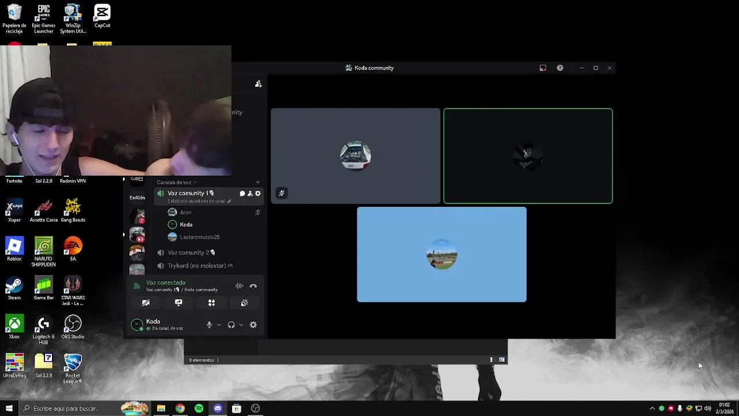739x416 pixels.
Task: Launch Rocket League shortcut
Action: [73, 369]
